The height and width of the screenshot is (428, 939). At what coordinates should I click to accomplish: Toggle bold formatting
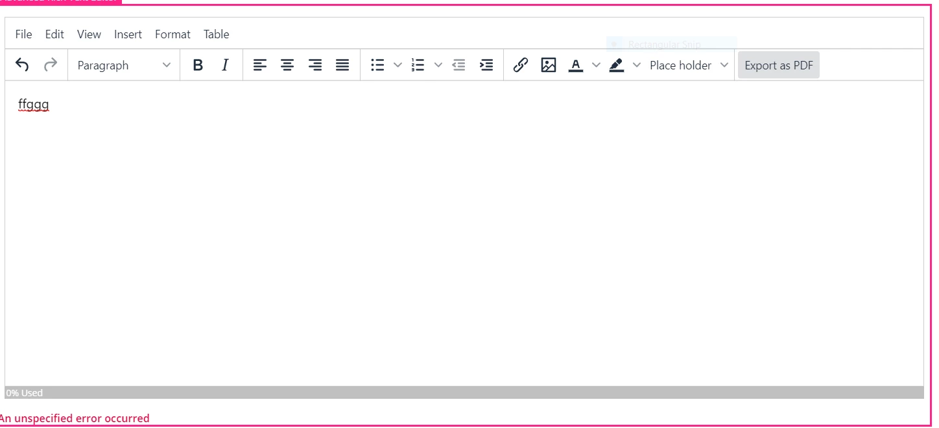[198, 65]
